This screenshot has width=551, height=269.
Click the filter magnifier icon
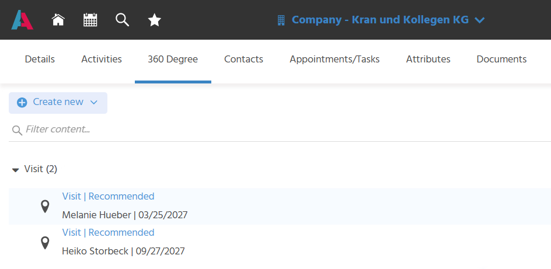pyautogui.click(x=16, y=130)
